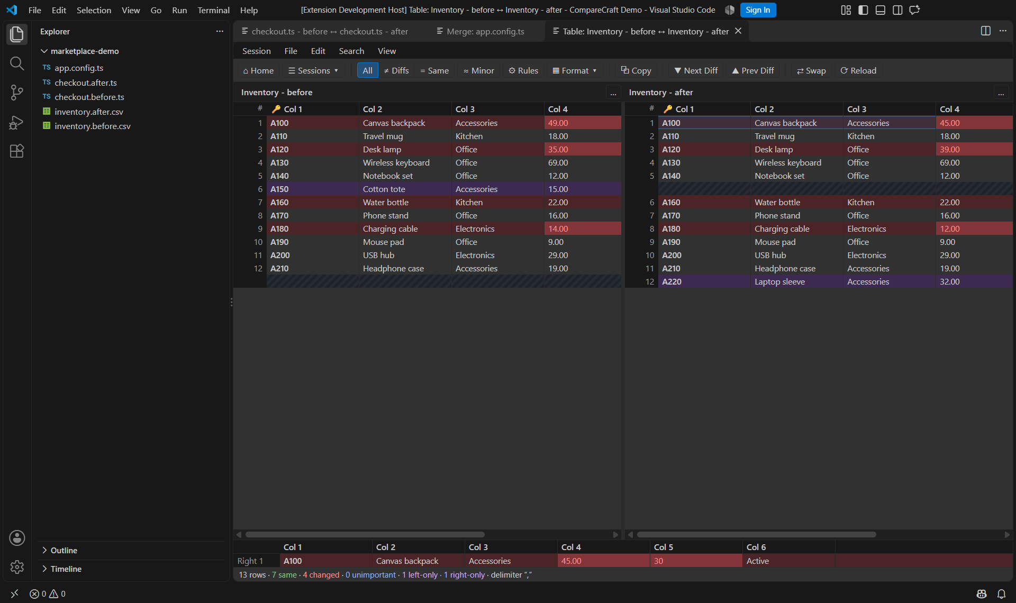
Task: Toggle the Minor differences filter
Action: point(479,70)
